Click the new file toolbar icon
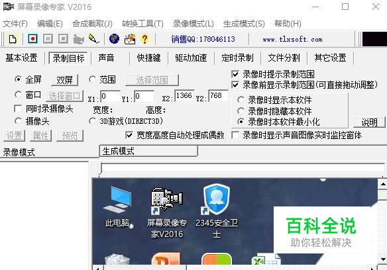Image resolution: width=387 pixels, height=270 pixels. pyautogui.click(x=13, y=39)
